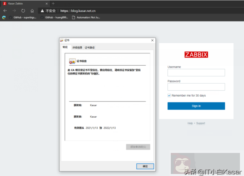Click the issued-to value Kasar after 颁发给
The image size is (244, 176).
(x=94, y=105)
